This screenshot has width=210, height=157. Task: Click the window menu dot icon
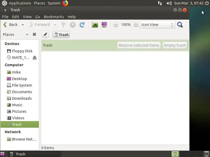5,10
